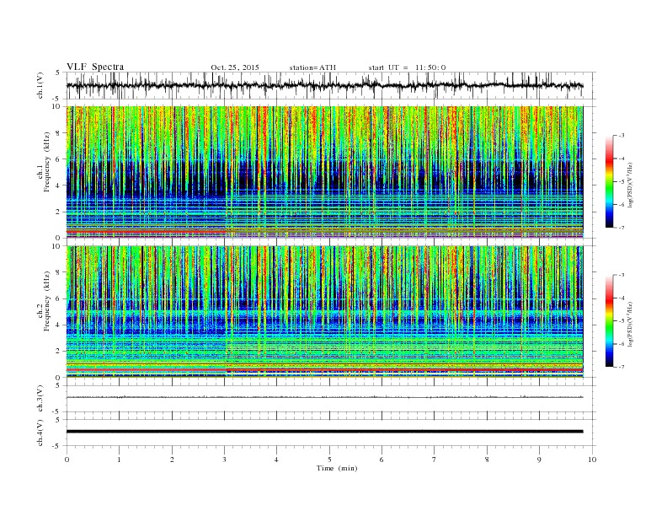667x516 pixels.
Task: Click the "6" kHz tick on ch.1 frequency axis
Action: [59, 159]
